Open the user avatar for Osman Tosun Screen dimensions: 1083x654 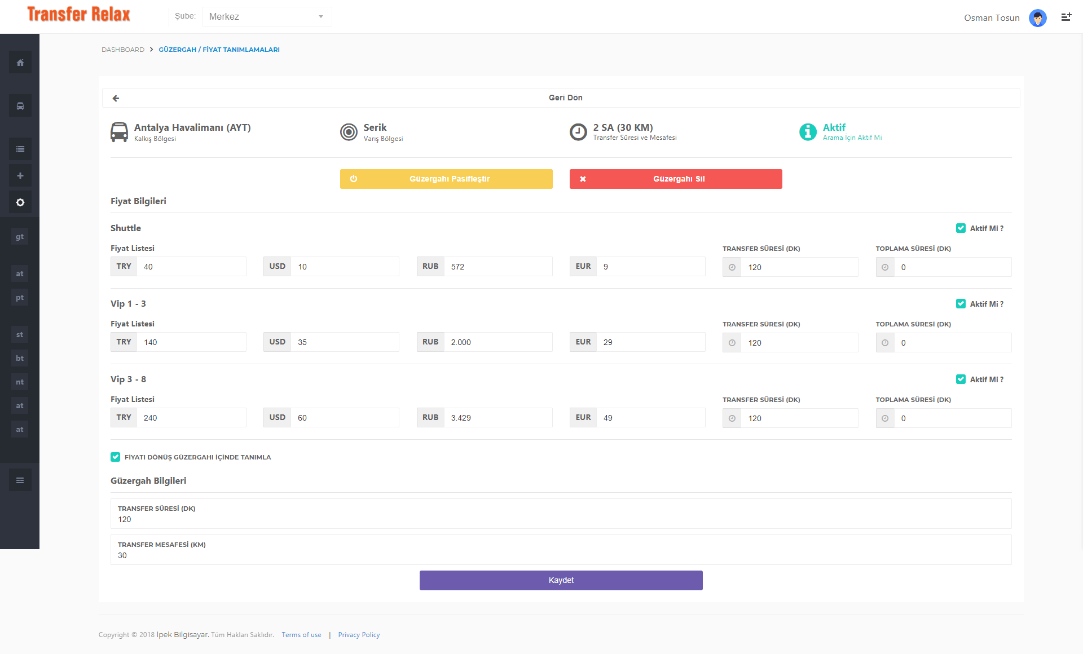coord(1038,18)
